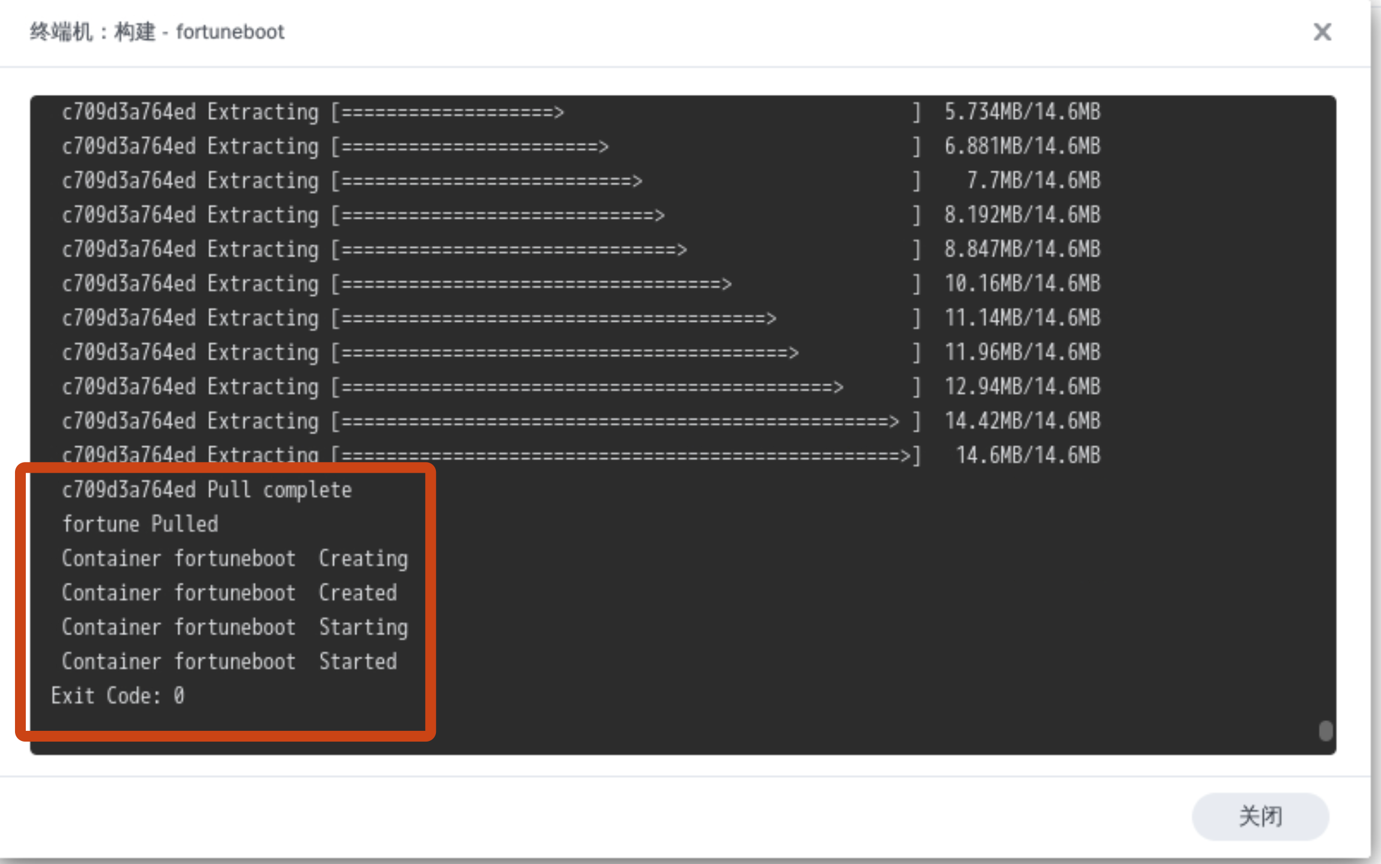Close the terminal dialog with the X icon

coord(1322,32)
